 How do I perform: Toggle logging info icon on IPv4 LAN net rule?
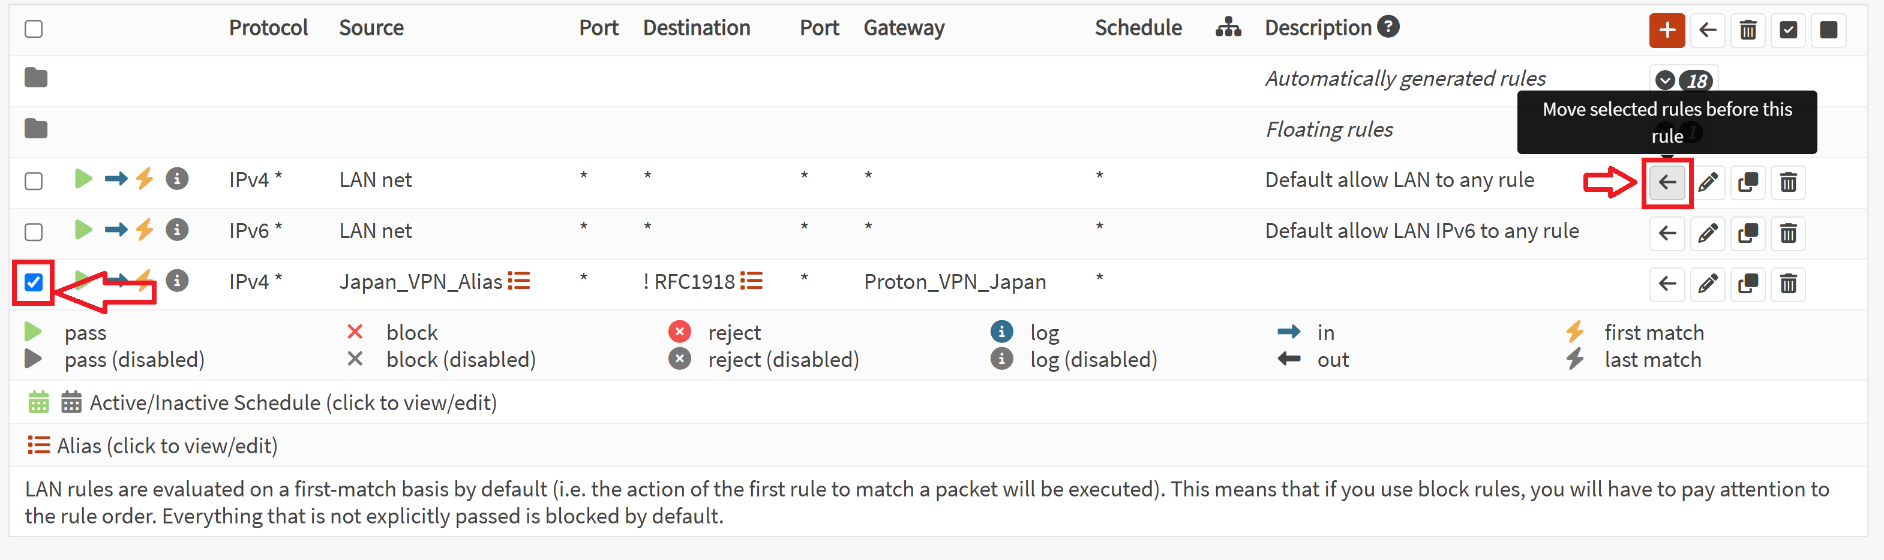point(177,179)
